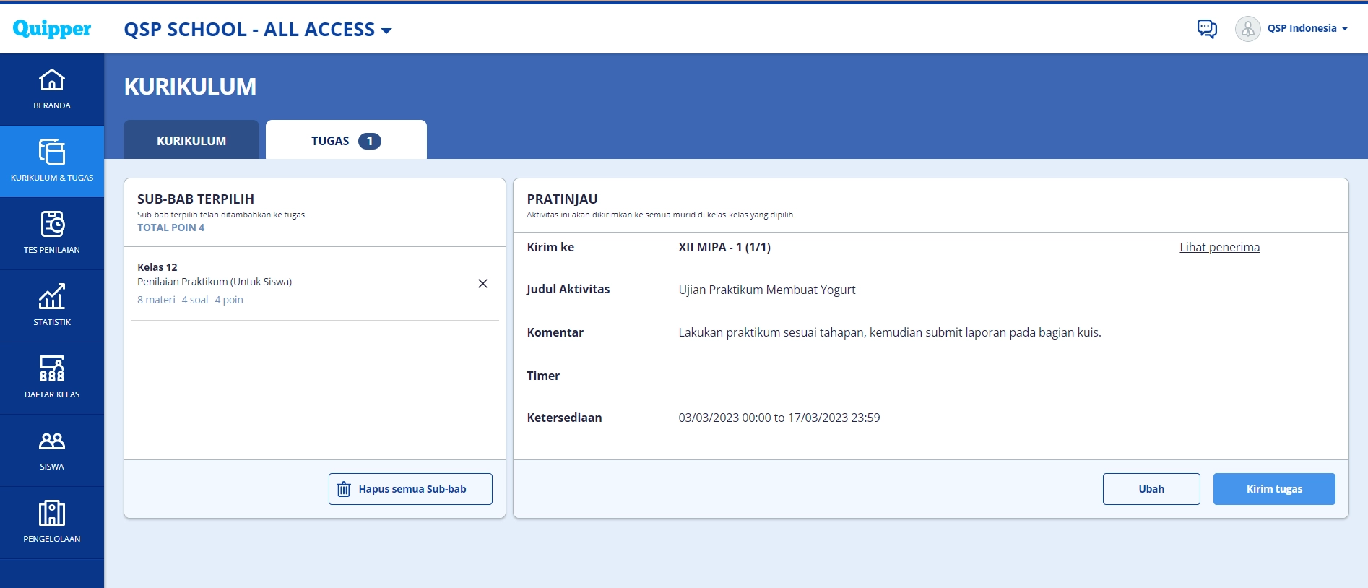Click Hapus semua Sub-bab button
The height and width of the screenshot is (588, 1368).
coord(410,489)
